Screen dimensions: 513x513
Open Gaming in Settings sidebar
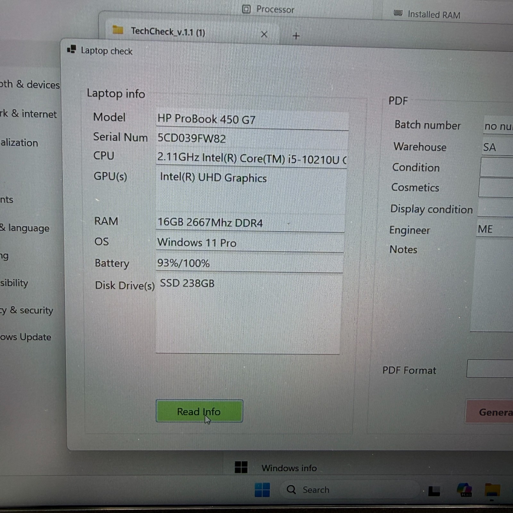pyautogui.click(x=4, y=256)
